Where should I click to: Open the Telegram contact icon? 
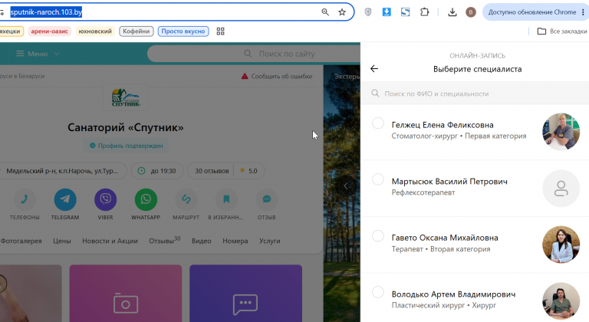(65, 199)
